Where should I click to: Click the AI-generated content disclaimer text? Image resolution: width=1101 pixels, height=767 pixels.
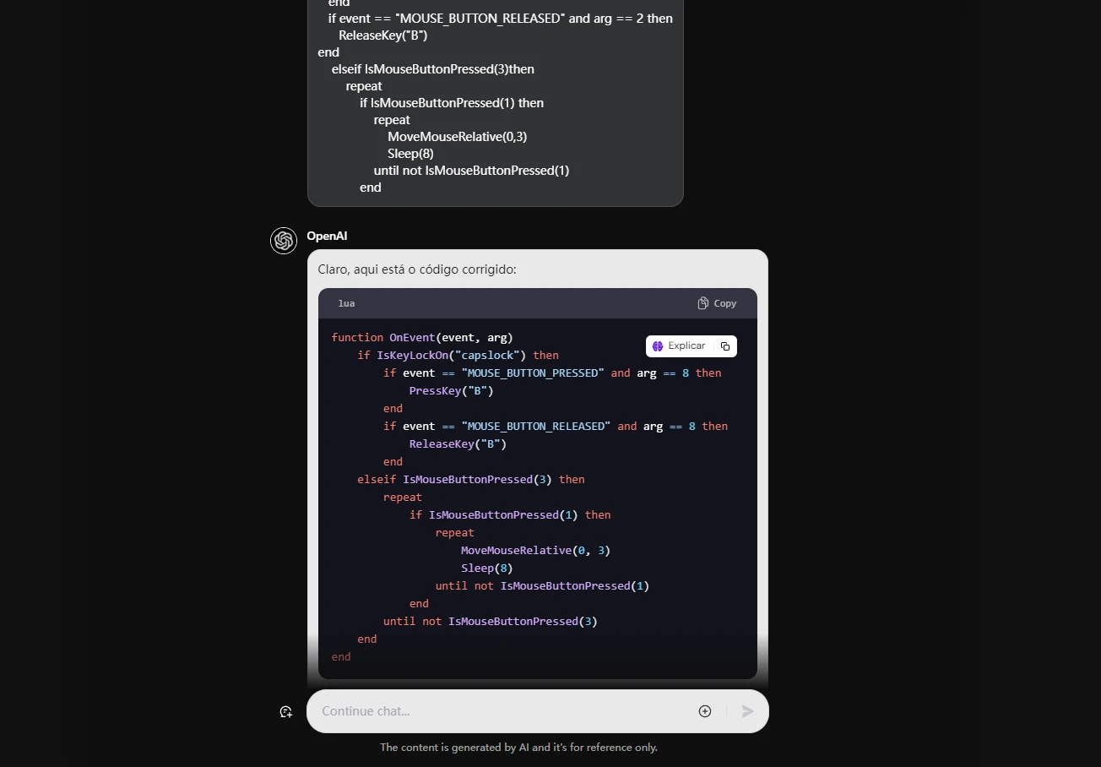pyautogui.click(x=518, y=748)
